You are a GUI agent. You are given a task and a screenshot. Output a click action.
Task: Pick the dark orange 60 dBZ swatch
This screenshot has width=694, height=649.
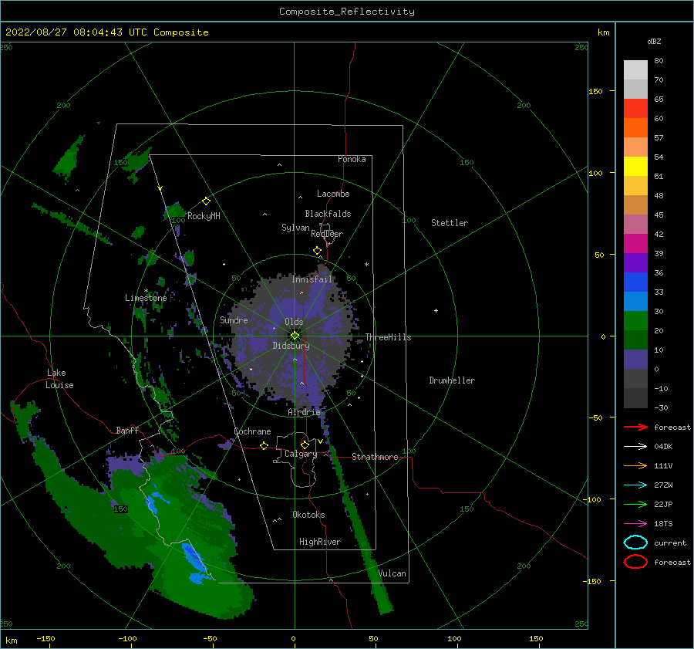click(x=635, y=127)
